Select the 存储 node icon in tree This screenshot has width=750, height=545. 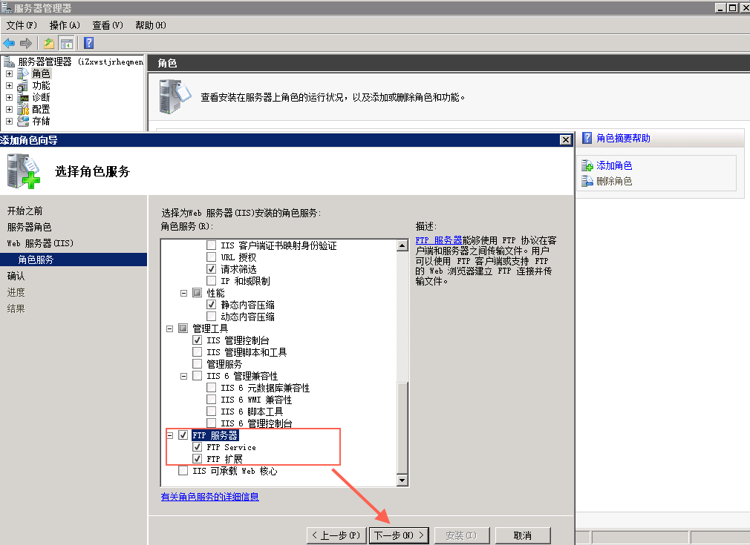pyautogui.click(x=23, y=121)
